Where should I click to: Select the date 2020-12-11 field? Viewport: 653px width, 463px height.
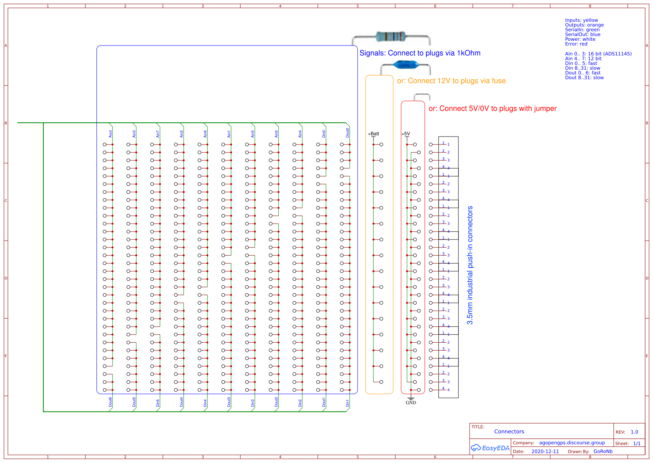click(x=545, y=452)
